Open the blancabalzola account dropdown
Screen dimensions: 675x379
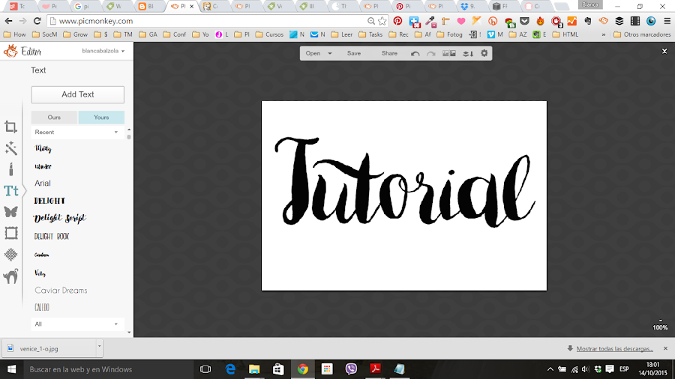(103, 51)
